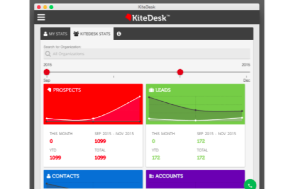Click Leads Sep 2015 - Nov 2015 value 172
Screen dimensions: 293x189
201,141
